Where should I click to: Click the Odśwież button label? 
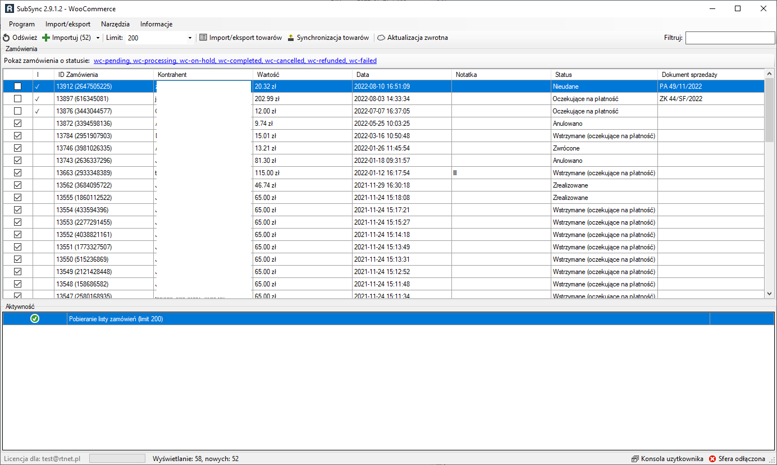pos(25,38)
